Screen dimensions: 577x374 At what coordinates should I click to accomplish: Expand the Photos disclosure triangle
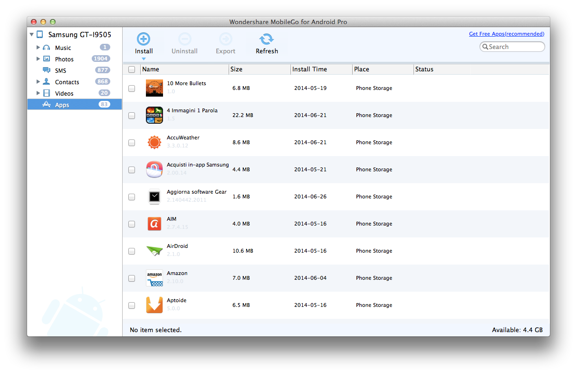[x=38, y=59]
